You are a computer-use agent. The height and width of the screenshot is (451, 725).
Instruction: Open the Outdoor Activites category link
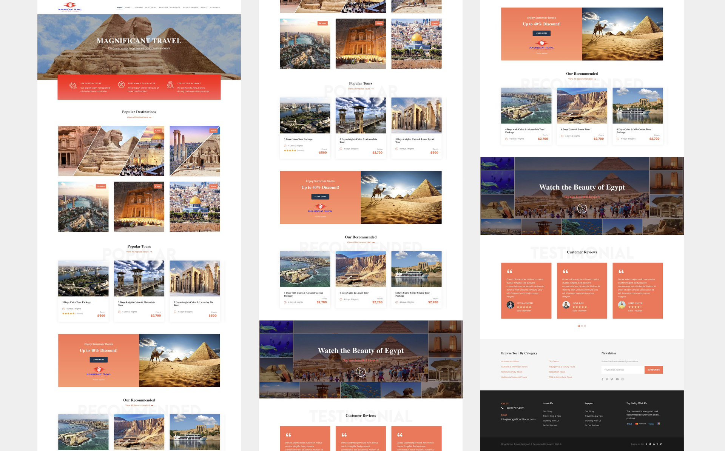tap(510, 362)
